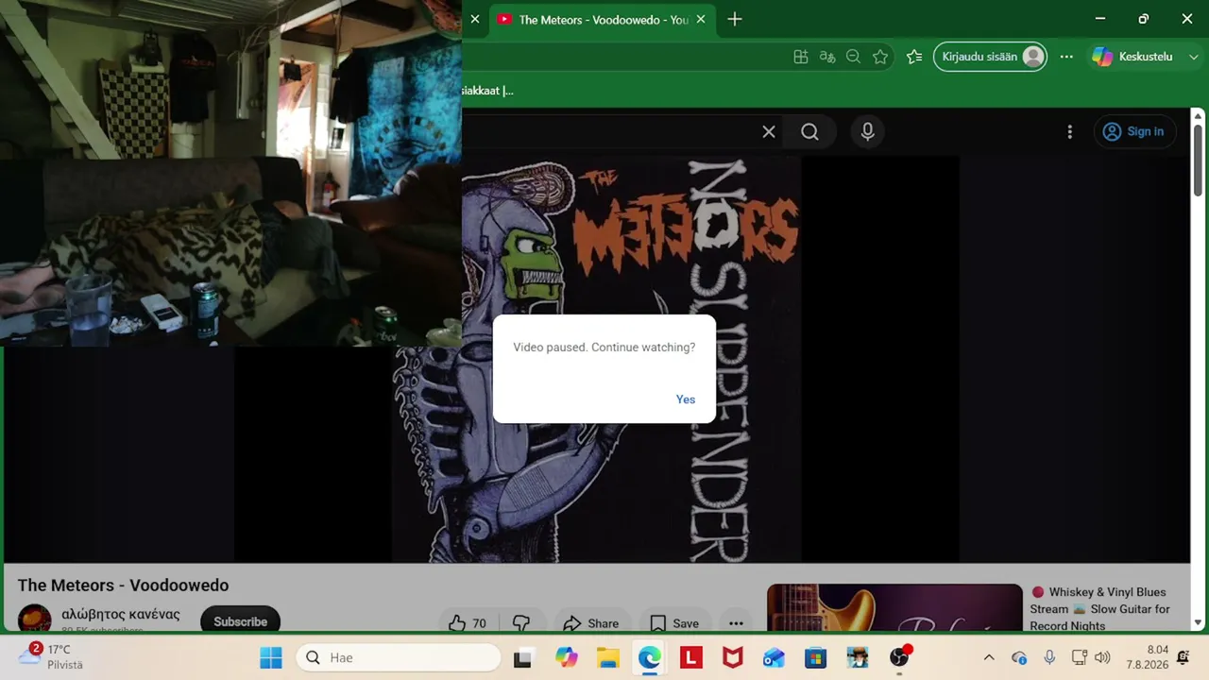Open the Edge favorites list
The height and width of the screenshot is (680, 1209).
point(914,57)
